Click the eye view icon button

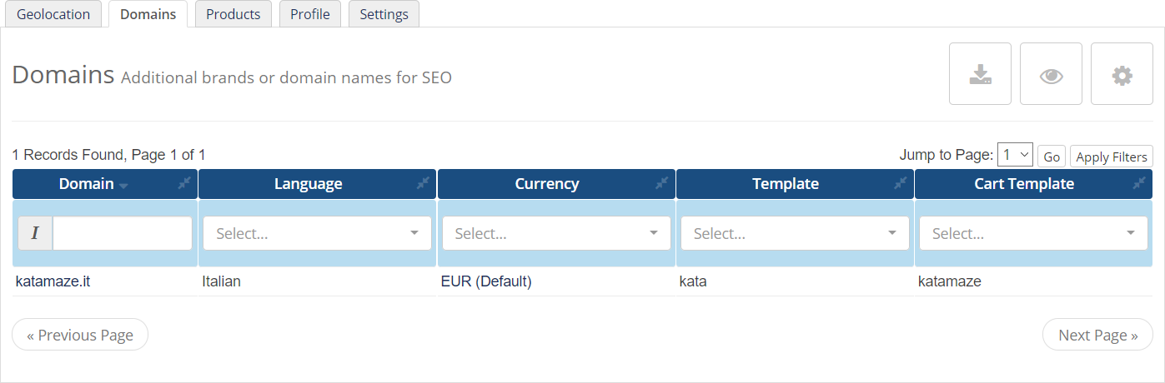1051,74
